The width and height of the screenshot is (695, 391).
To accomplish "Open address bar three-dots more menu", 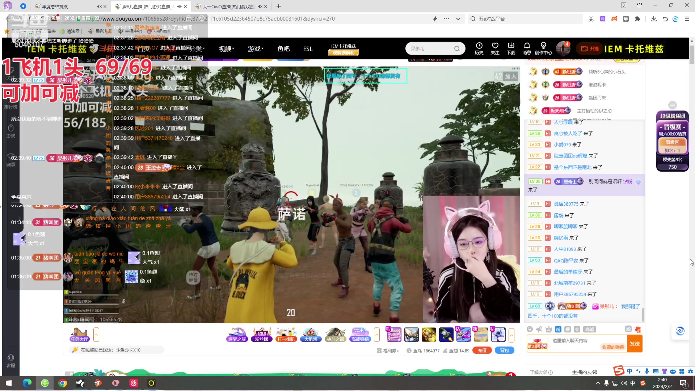I will coord(447,19).
